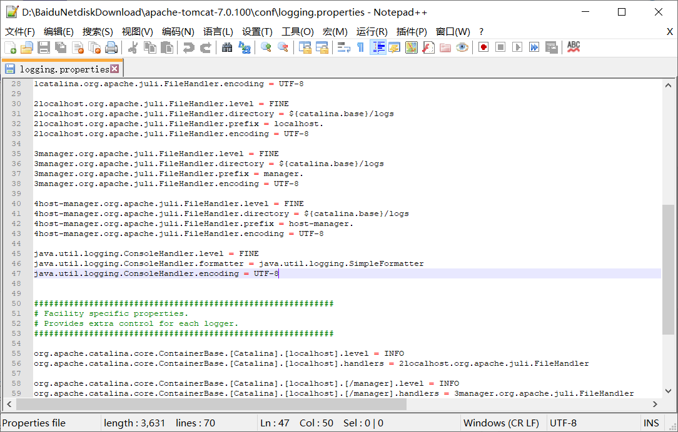Open the 设置(T) menu
Image resolution: width=678 pixels, height=432 pixels.
click(257, 31)
